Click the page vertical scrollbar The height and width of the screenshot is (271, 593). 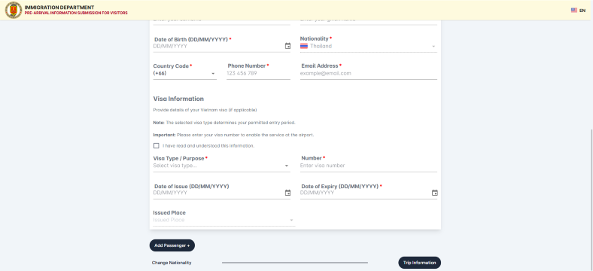[x=591, y=199]
